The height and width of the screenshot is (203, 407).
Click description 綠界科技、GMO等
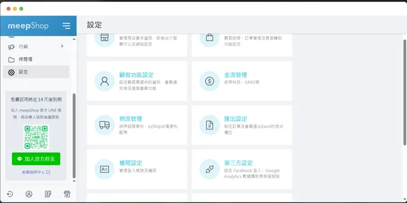click(x=241, y=82)
